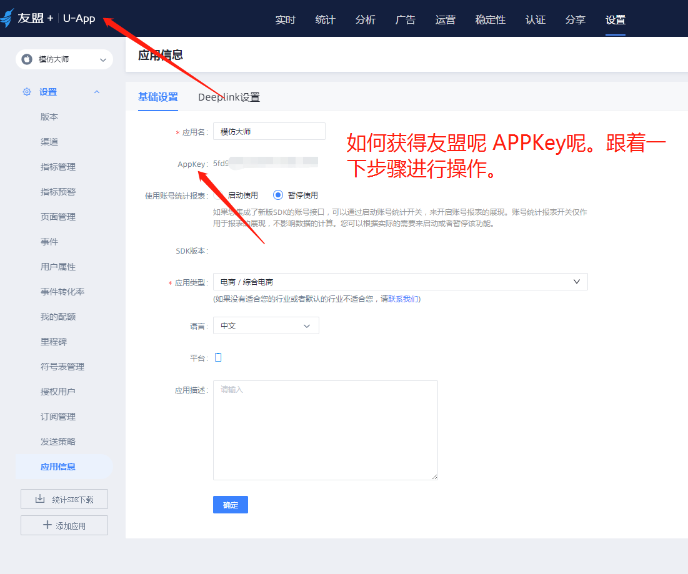Open the 语言 dropdown set to 中文
Image resolution: width=688 pixels, height=574 pixels.
point(266,326)
